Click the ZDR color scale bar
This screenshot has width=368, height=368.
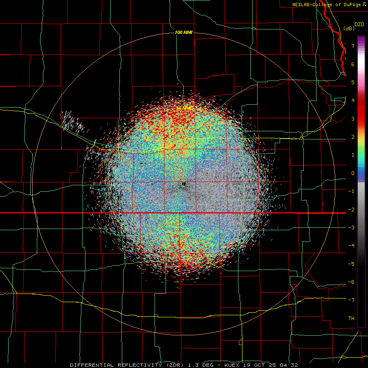(361, 182)
